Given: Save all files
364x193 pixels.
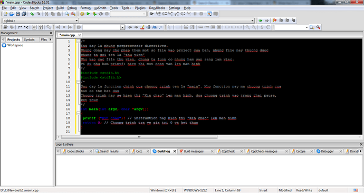Looking at the screenshot, I should coord(24,14).
